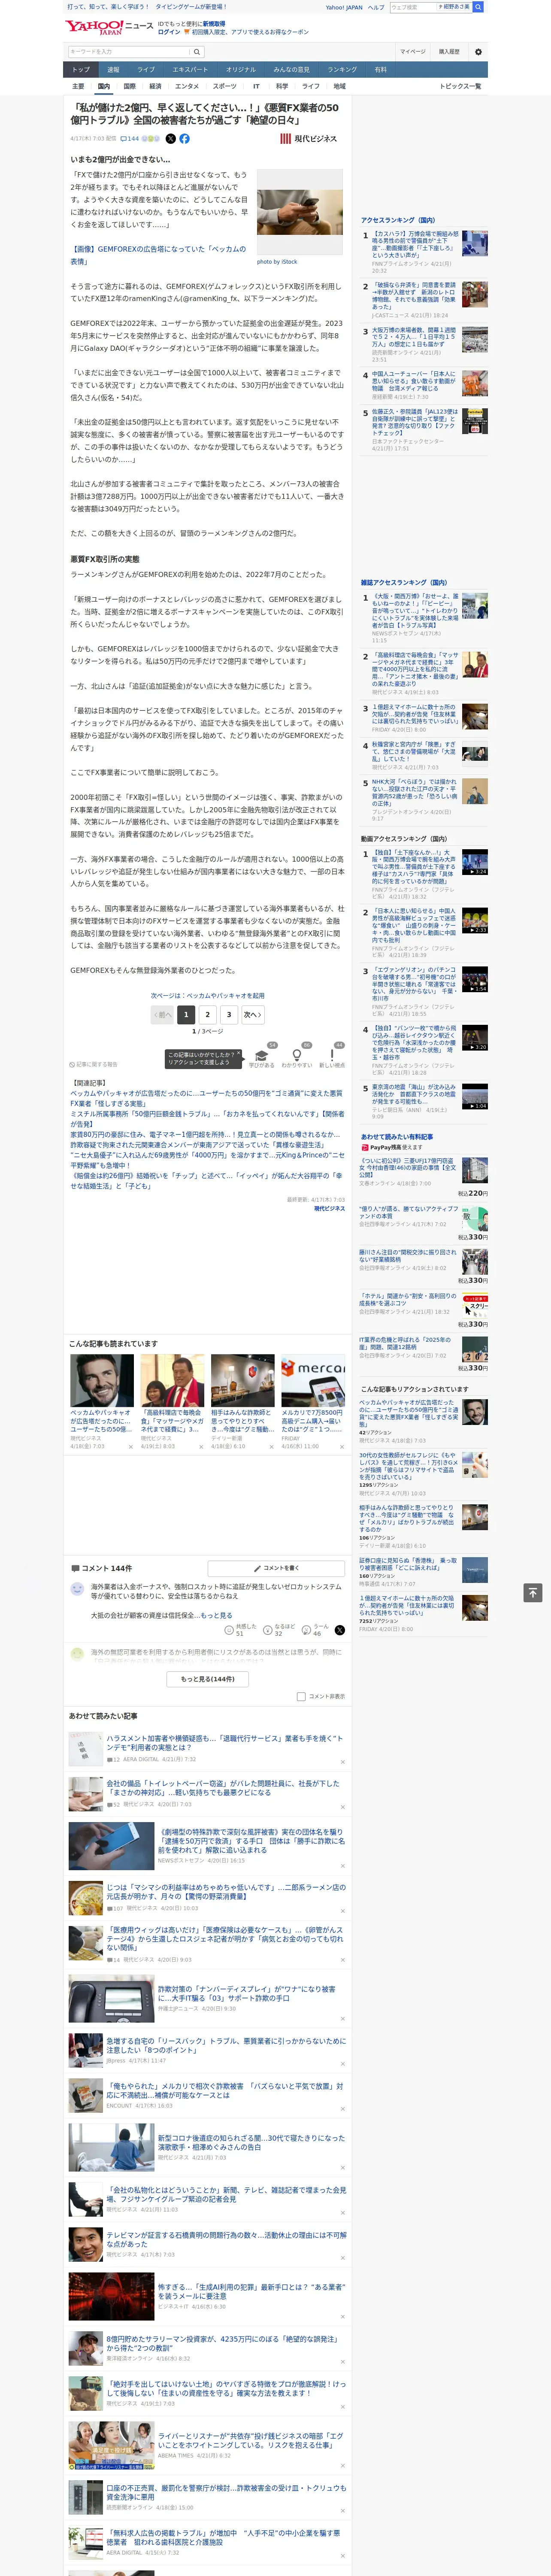This screenshot has width=551, height=2576.
Task: Share article on Facebook icon
Action: pyautogui.click(x=184, y=139)
